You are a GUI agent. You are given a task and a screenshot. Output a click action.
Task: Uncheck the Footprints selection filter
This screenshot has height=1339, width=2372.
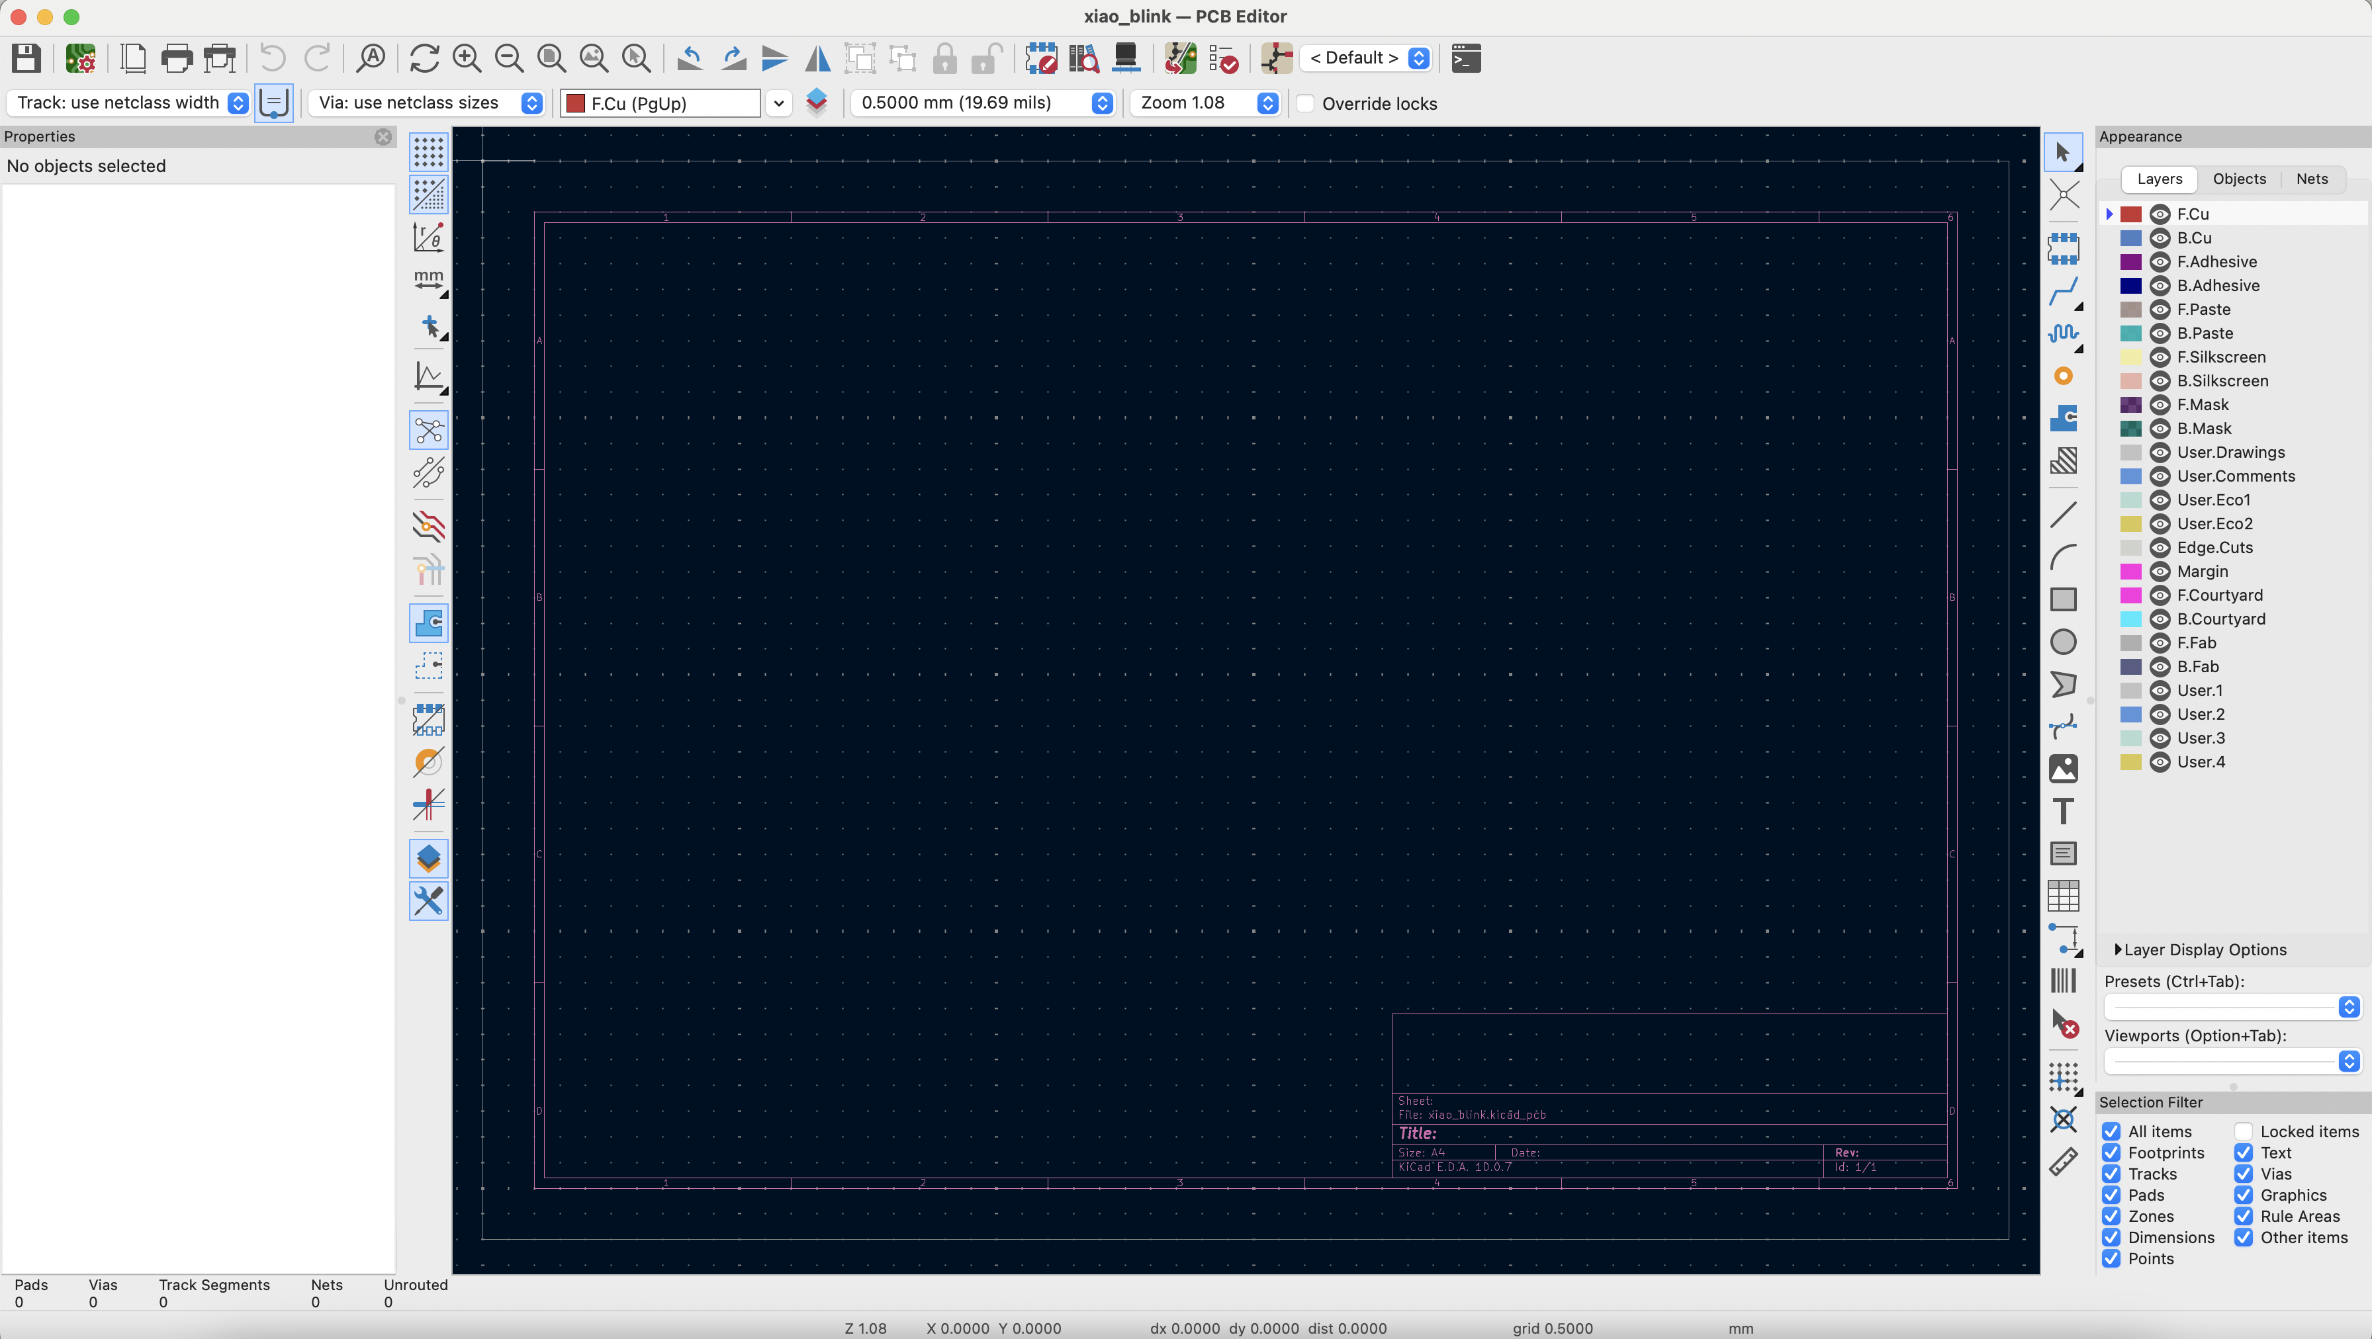pyautogui.click(x=2111, y=1152)
